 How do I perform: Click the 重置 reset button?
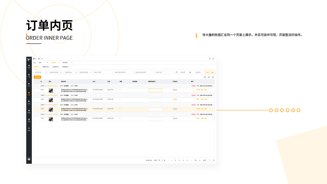coord(213,72)
